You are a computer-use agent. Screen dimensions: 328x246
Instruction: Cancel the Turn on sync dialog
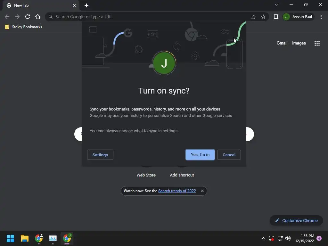point(229,155)
